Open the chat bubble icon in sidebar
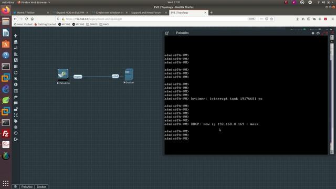This screenshot has height=189, width=336. (16, 103)
